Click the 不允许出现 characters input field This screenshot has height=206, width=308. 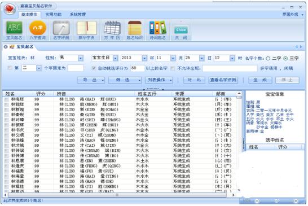tap(230, 68)
